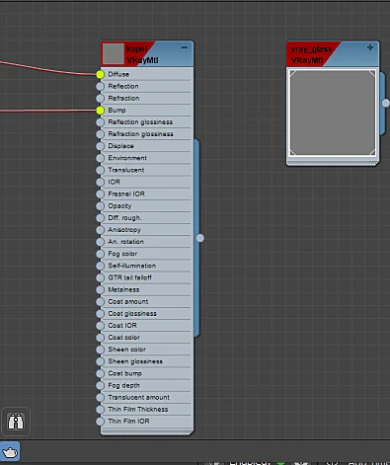Image resolution: width=390 pixels, height=465 pixels.
Task: Click the Thin Film Thickness input socket
Action: (101, 410)
